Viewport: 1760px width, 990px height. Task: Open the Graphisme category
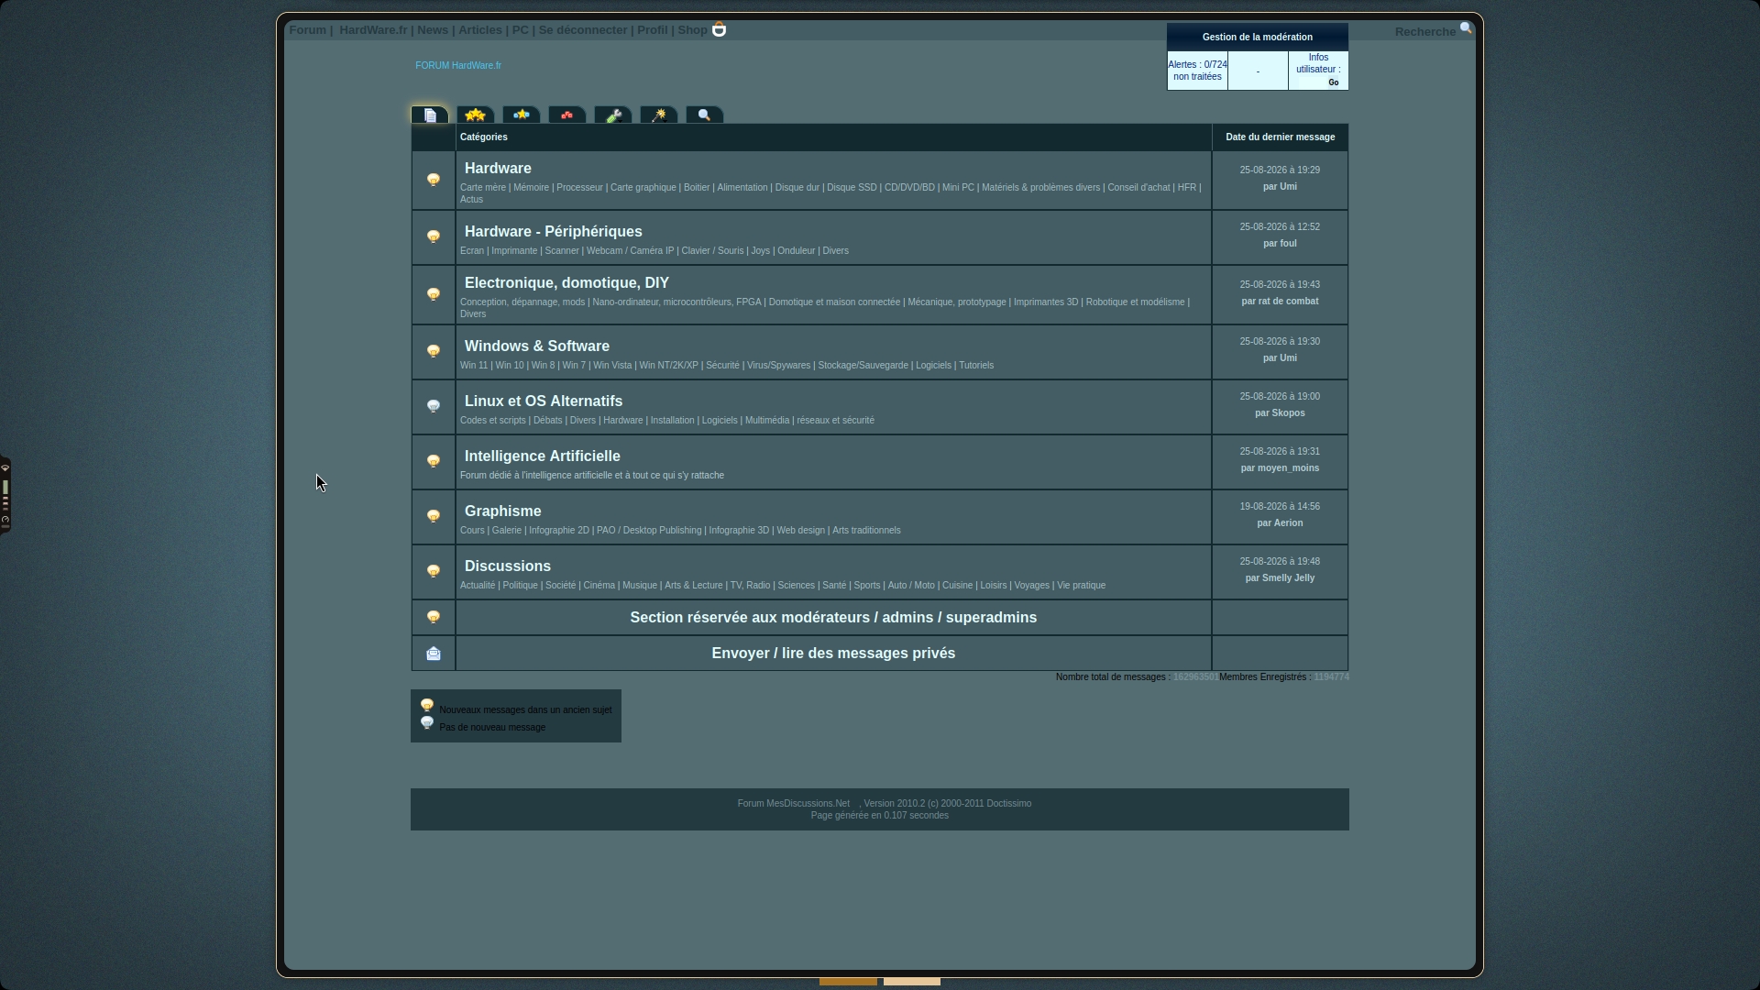coord(503,511)
